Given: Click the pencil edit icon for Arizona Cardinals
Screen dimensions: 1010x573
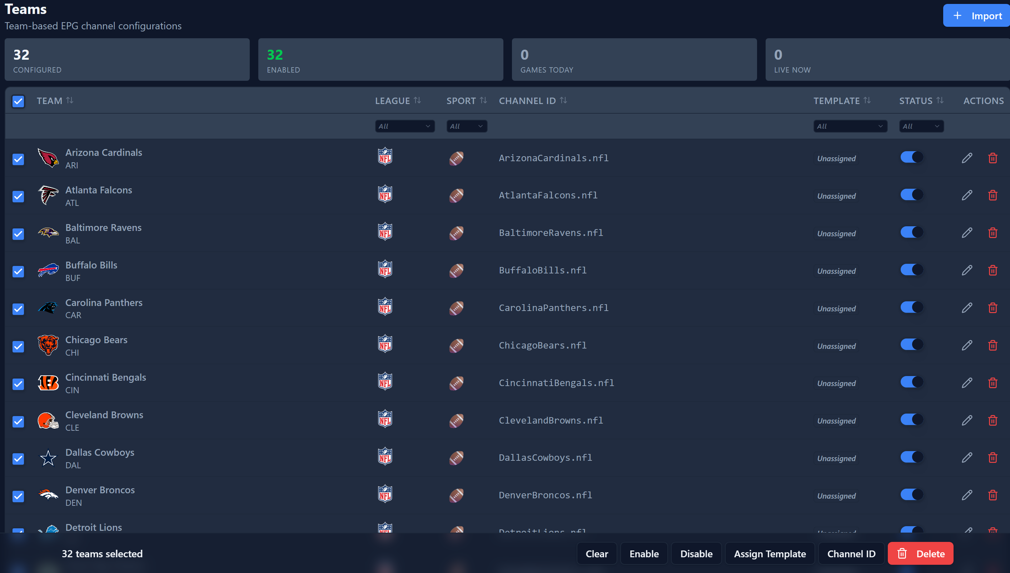Looking at the screenshot, I should [967, 158].
